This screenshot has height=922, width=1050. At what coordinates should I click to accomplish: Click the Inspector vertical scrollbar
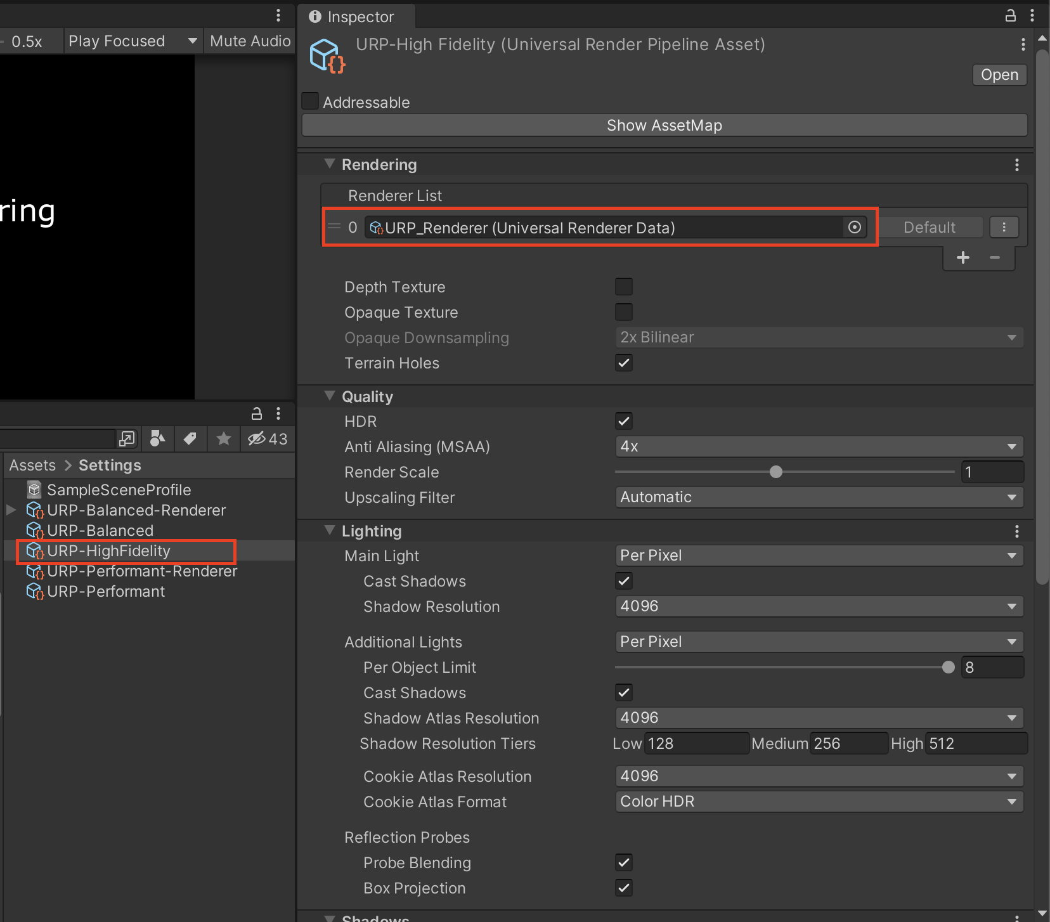1042,317
